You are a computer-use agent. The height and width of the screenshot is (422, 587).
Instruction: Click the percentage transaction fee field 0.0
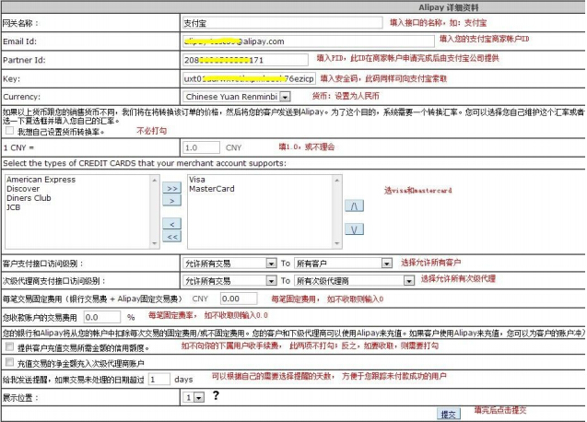coord(101,317)
